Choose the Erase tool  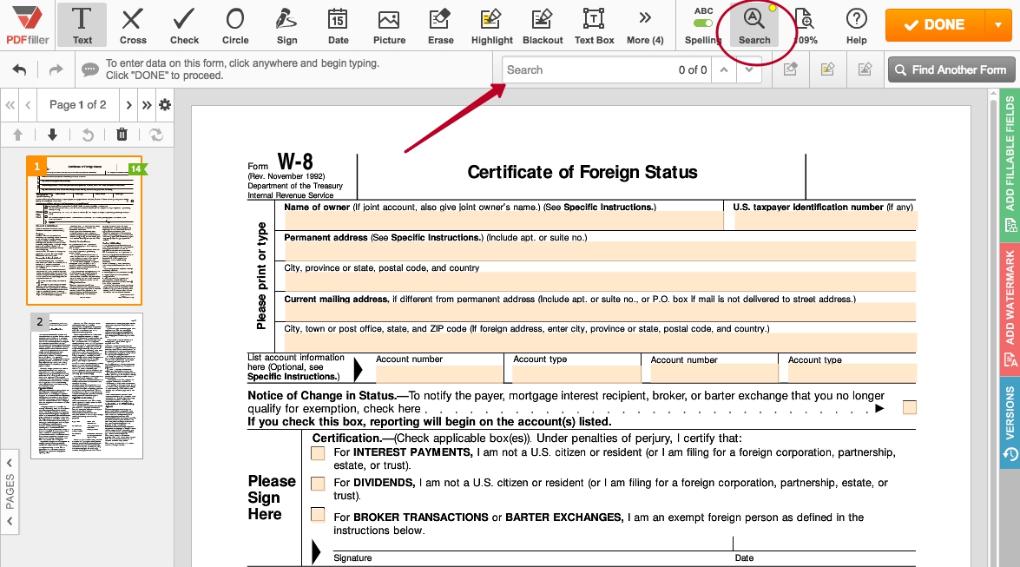pos(440,24)
